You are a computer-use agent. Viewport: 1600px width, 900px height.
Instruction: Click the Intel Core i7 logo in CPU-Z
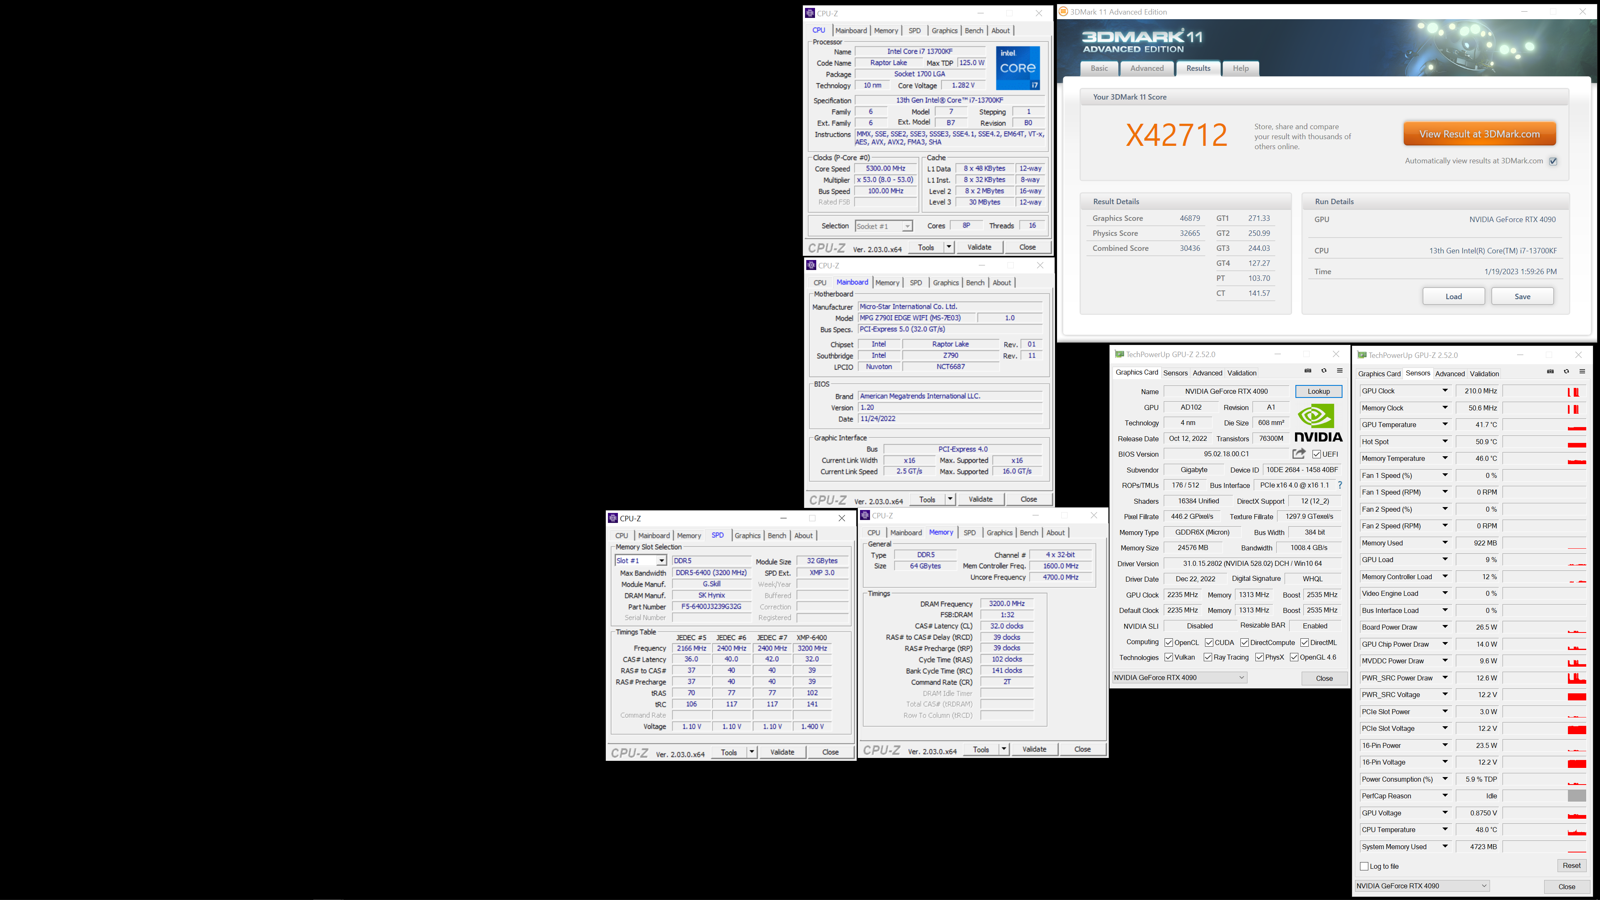tap(1018, 67)
